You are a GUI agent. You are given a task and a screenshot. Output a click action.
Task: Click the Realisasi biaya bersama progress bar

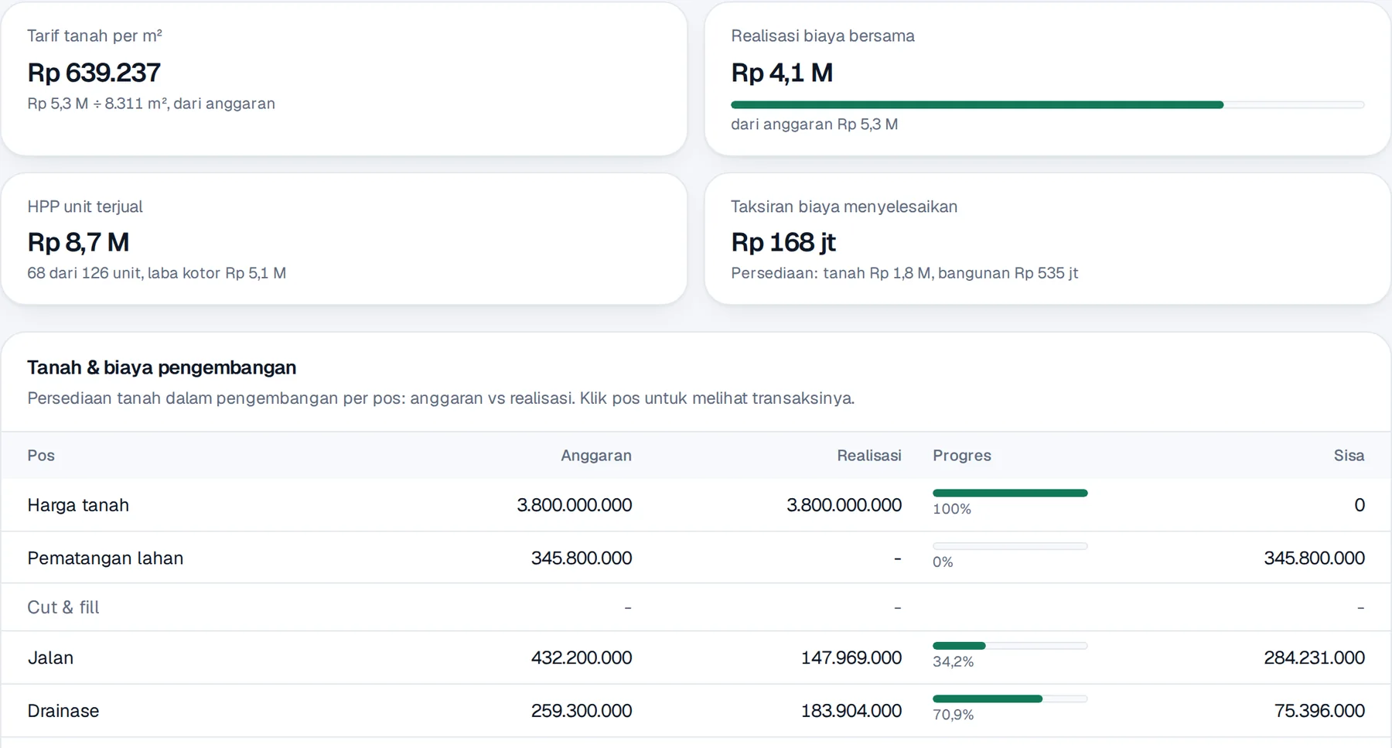(x=1048, y=104)
